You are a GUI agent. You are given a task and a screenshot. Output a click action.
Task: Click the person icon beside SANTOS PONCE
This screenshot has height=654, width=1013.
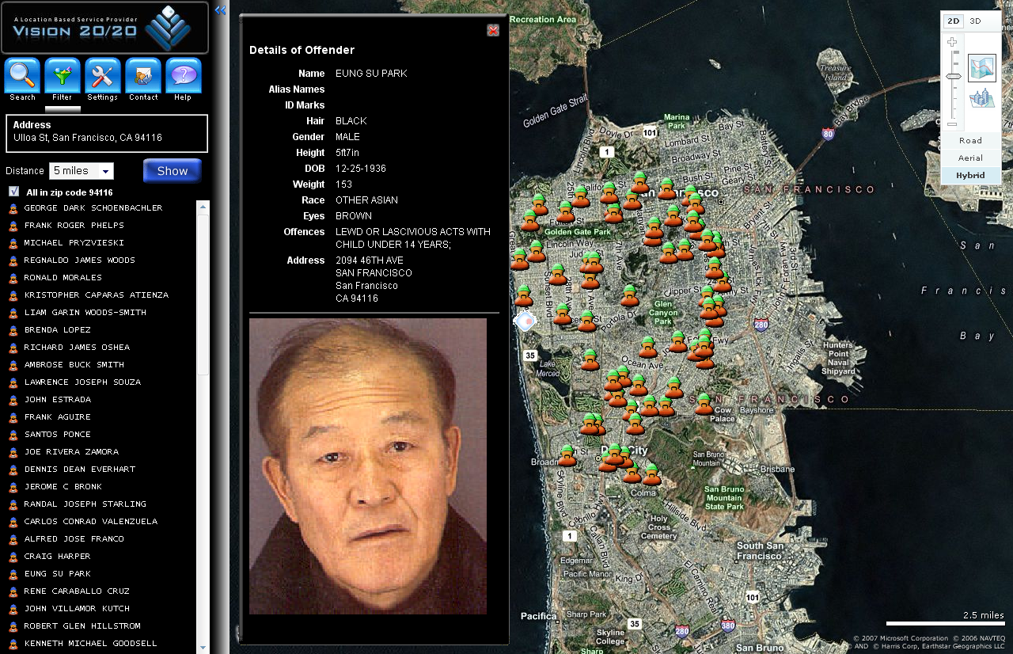coord(13,435)
